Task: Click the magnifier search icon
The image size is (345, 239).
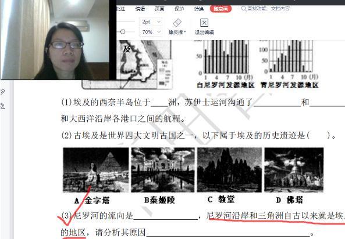Action: pos(244,9)
